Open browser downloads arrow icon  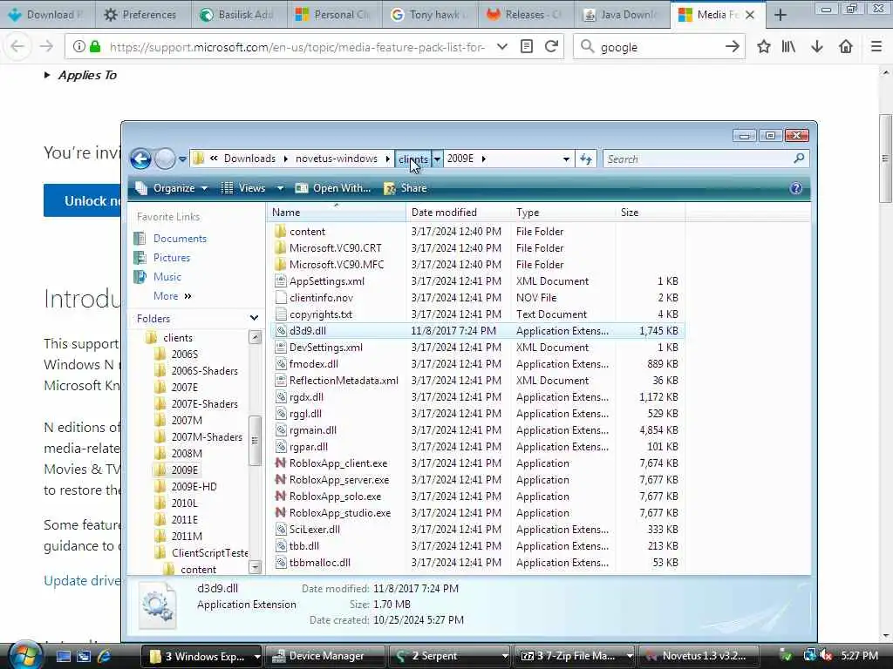tap(817, 47)
